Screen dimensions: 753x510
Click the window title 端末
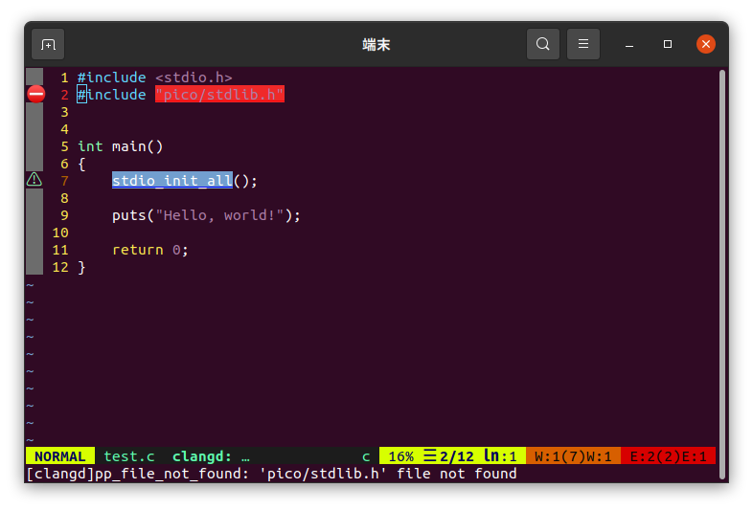pos(376,45)
